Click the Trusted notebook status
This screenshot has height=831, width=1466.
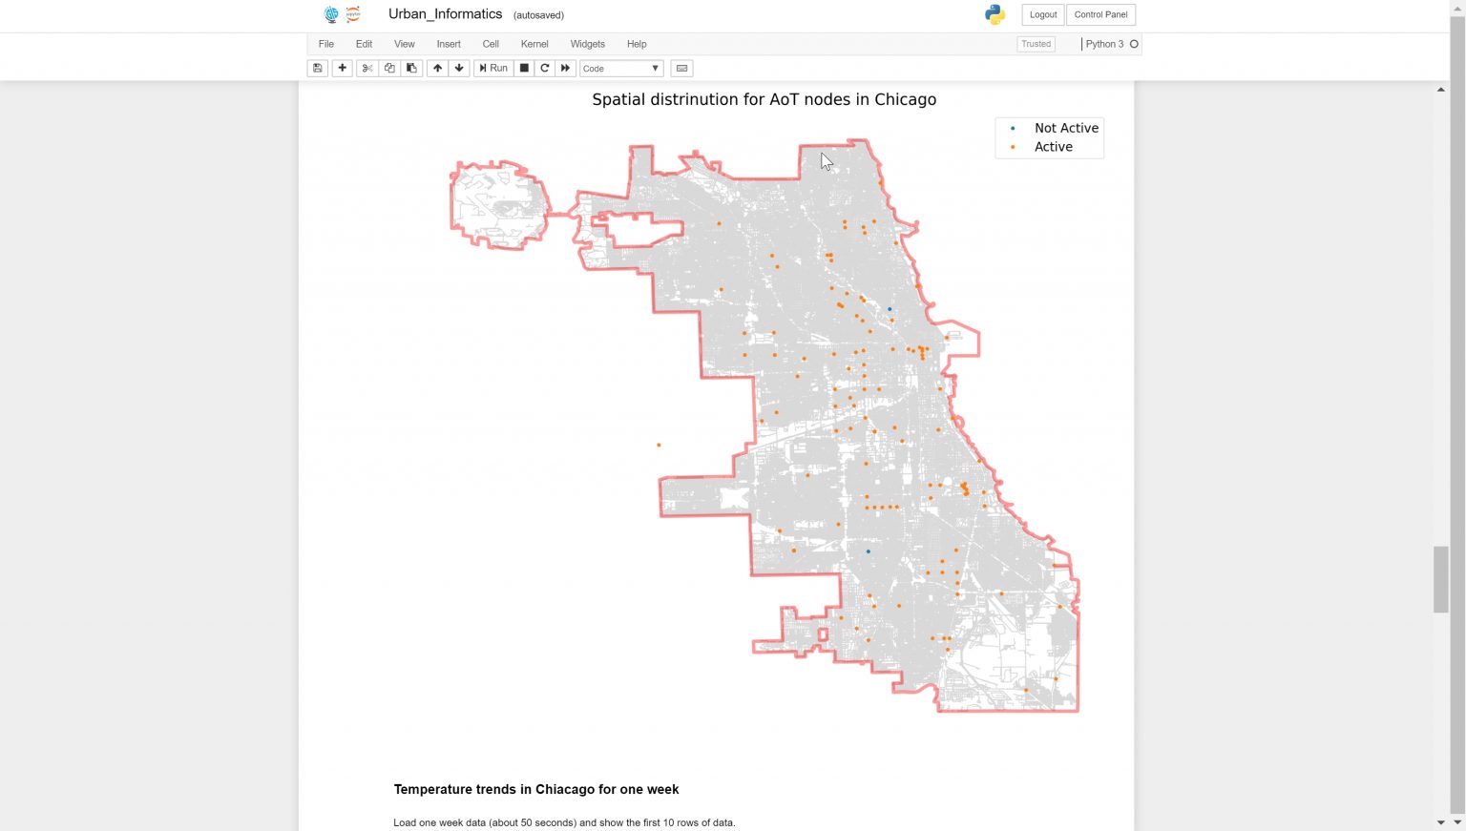[1036, 44]
